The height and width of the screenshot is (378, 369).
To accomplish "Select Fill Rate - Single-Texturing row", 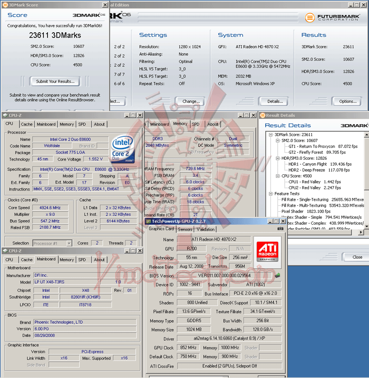I will click(322, 200).
